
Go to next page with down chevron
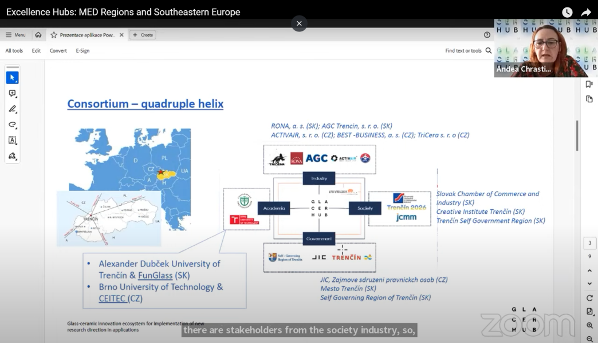[589, 284]
